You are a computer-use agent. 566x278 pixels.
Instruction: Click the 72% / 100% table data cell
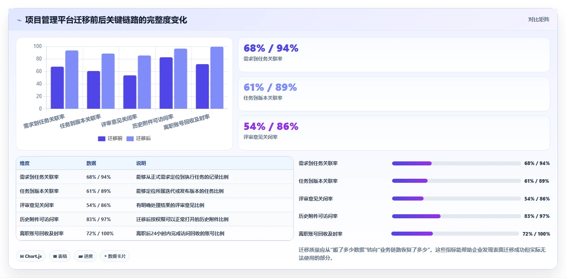(x=100, y=234)
